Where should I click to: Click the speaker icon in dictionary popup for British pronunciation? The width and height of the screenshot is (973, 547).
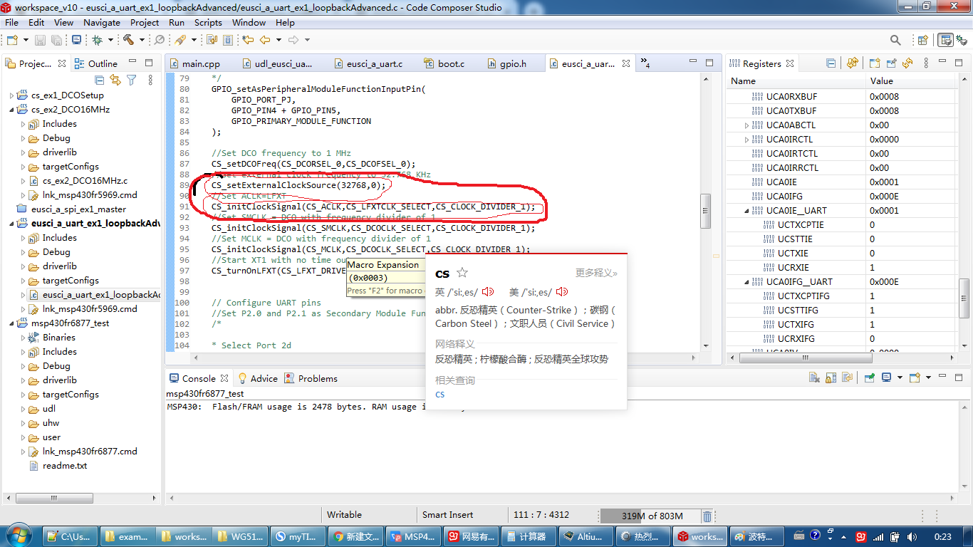(x=488, y=292)
